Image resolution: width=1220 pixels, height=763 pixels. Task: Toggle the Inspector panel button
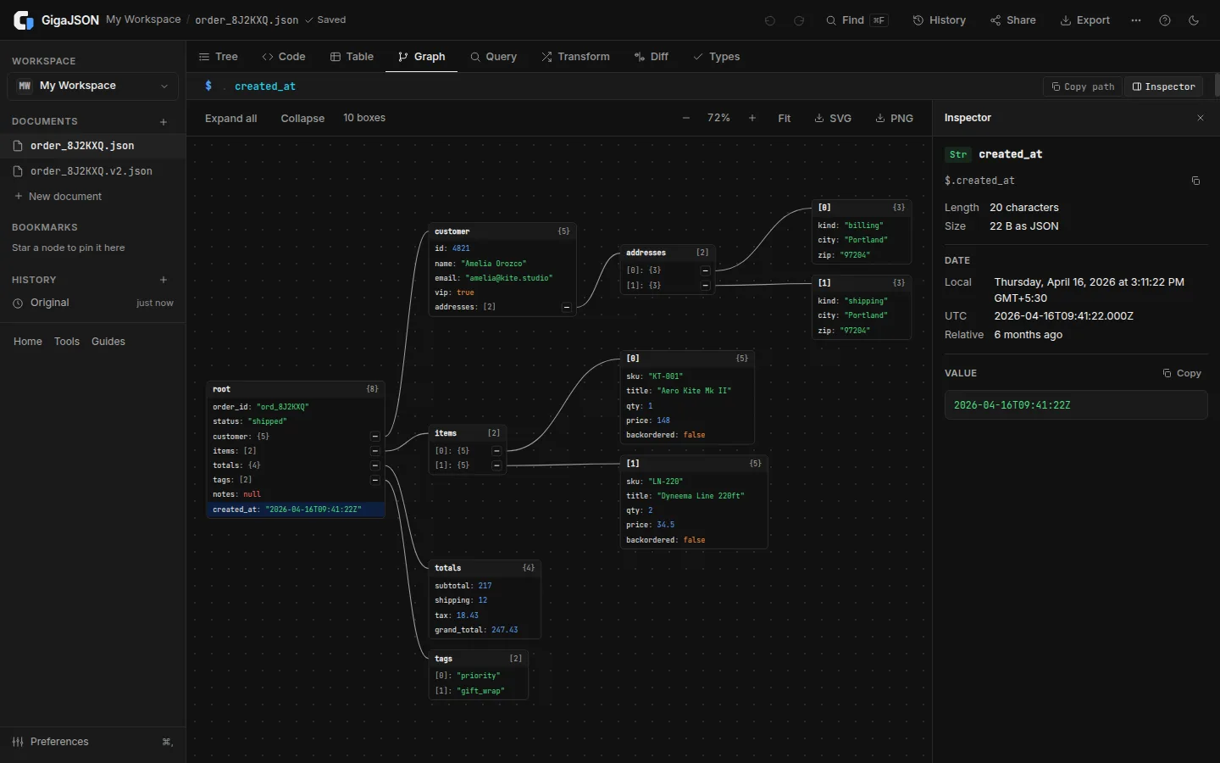(1164, 86)
